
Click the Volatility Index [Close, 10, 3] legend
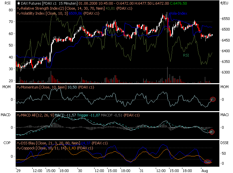point(44,14)
